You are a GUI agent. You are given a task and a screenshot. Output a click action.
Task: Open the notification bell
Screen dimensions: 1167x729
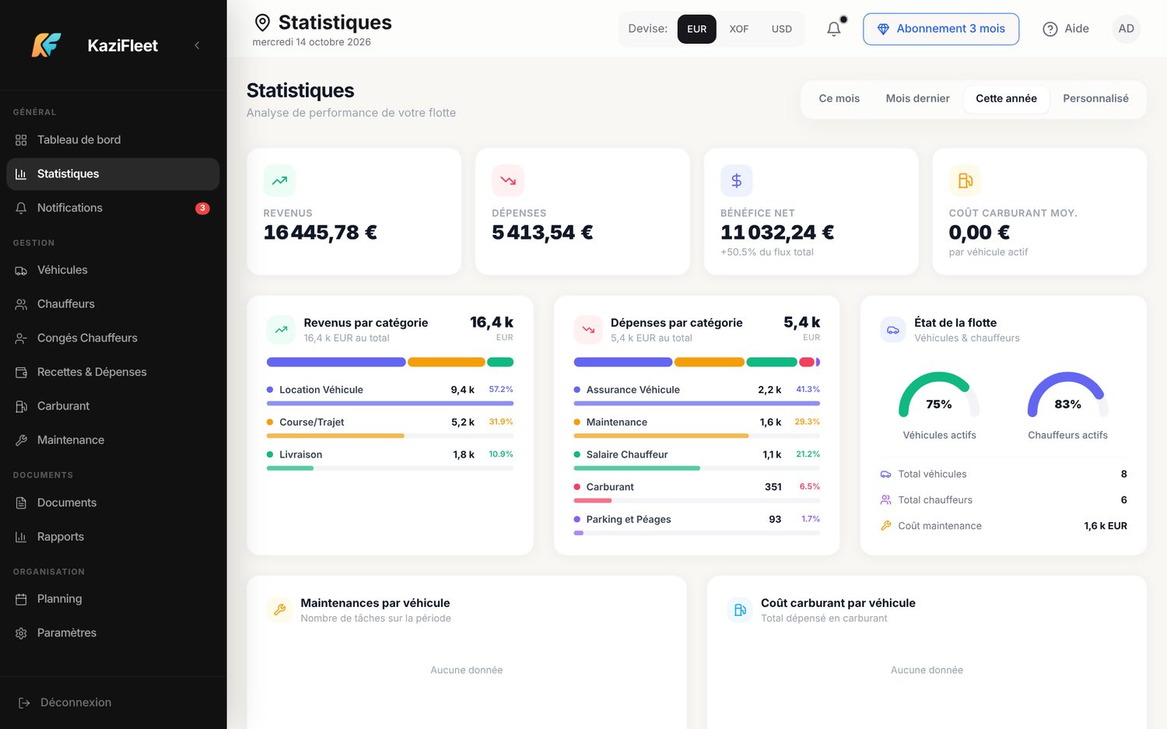click(834, 29)
